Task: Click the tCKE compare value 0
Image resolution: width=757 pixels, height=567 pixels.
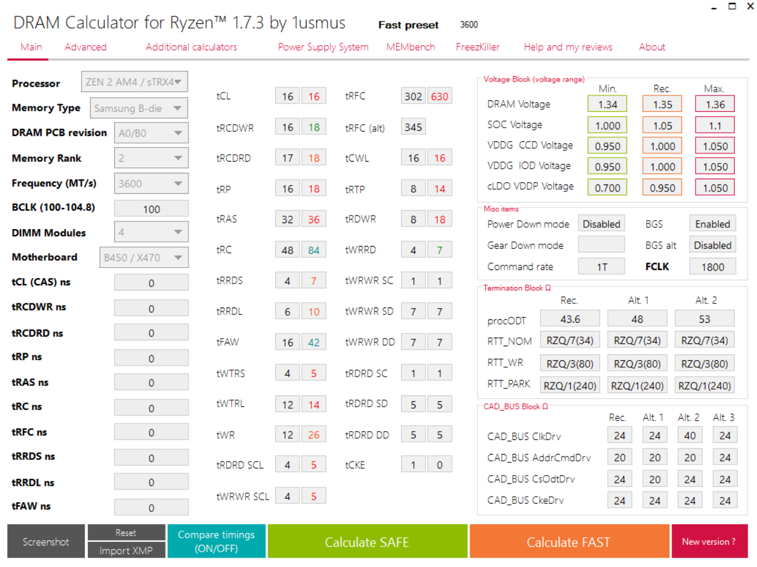Action: click(439, 464)
